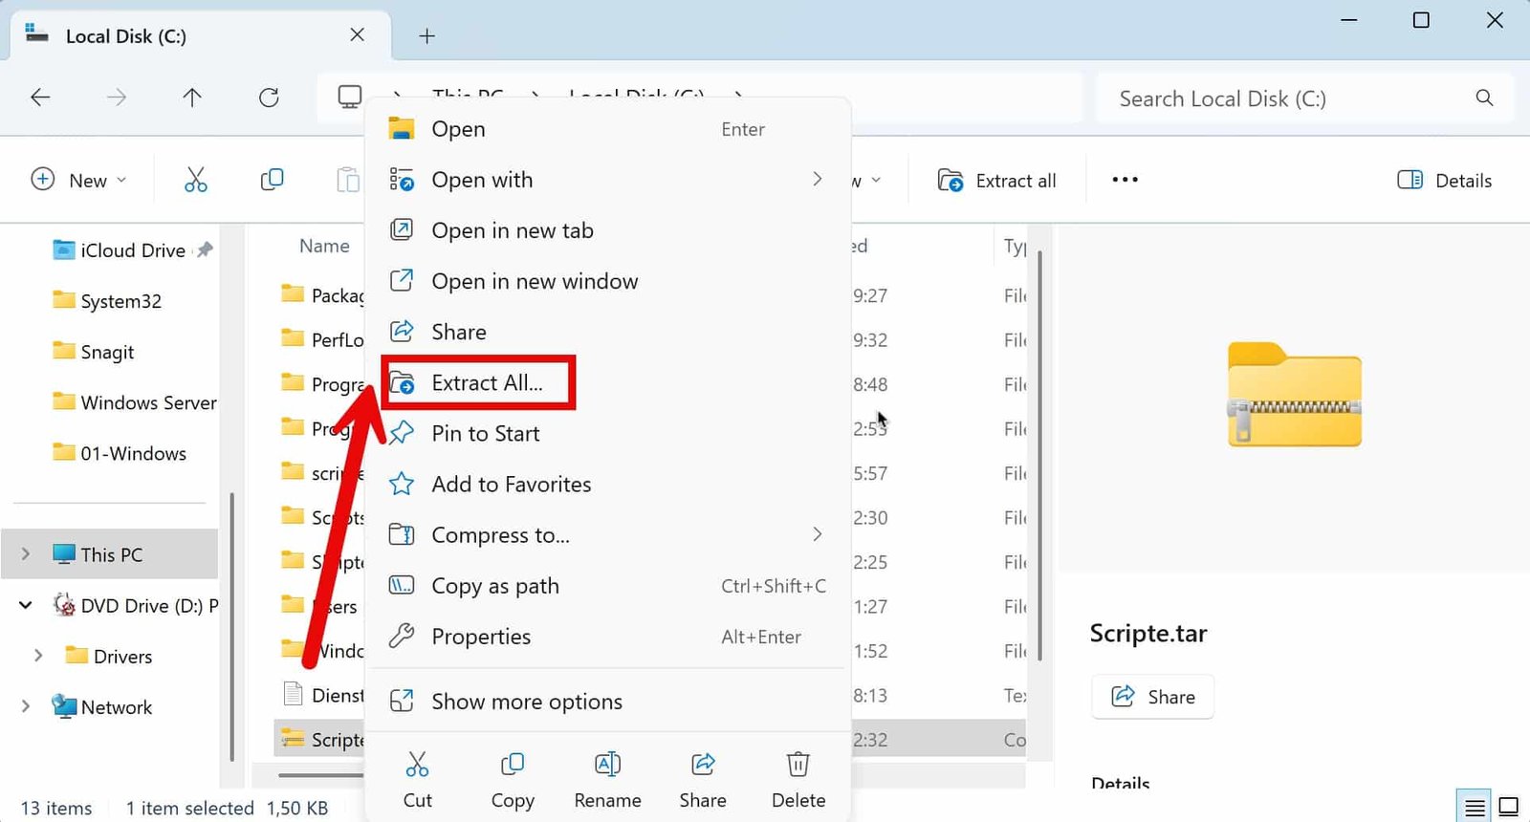Click the zip folder preview thumbnail
1530x822 pixels.
1295,394
